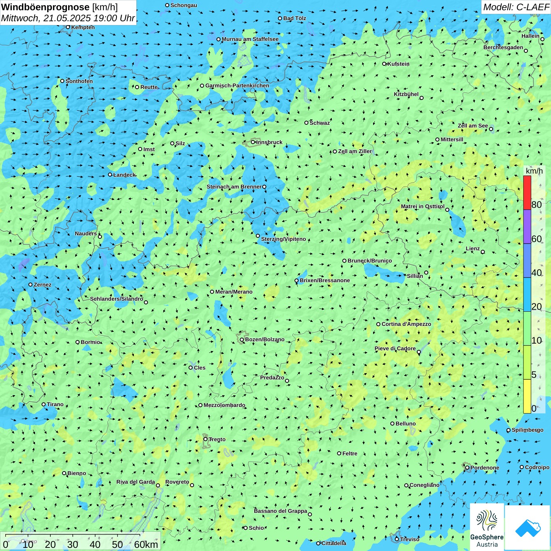
Task: Click the Kempten location marker
Action: point(68,27)
